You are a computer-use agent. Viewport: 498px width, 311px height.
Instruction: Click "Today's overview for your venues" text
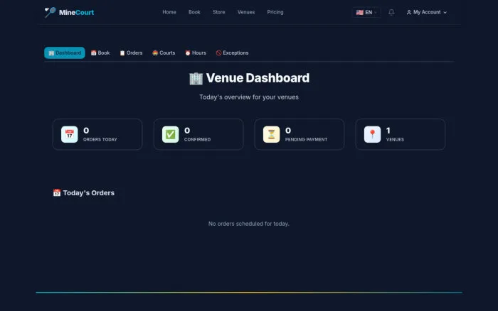[x=249, y=97]
